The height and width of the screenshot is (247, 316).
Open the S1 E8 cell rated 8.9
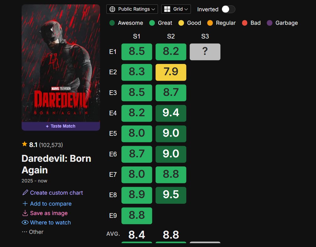(137, 195)
